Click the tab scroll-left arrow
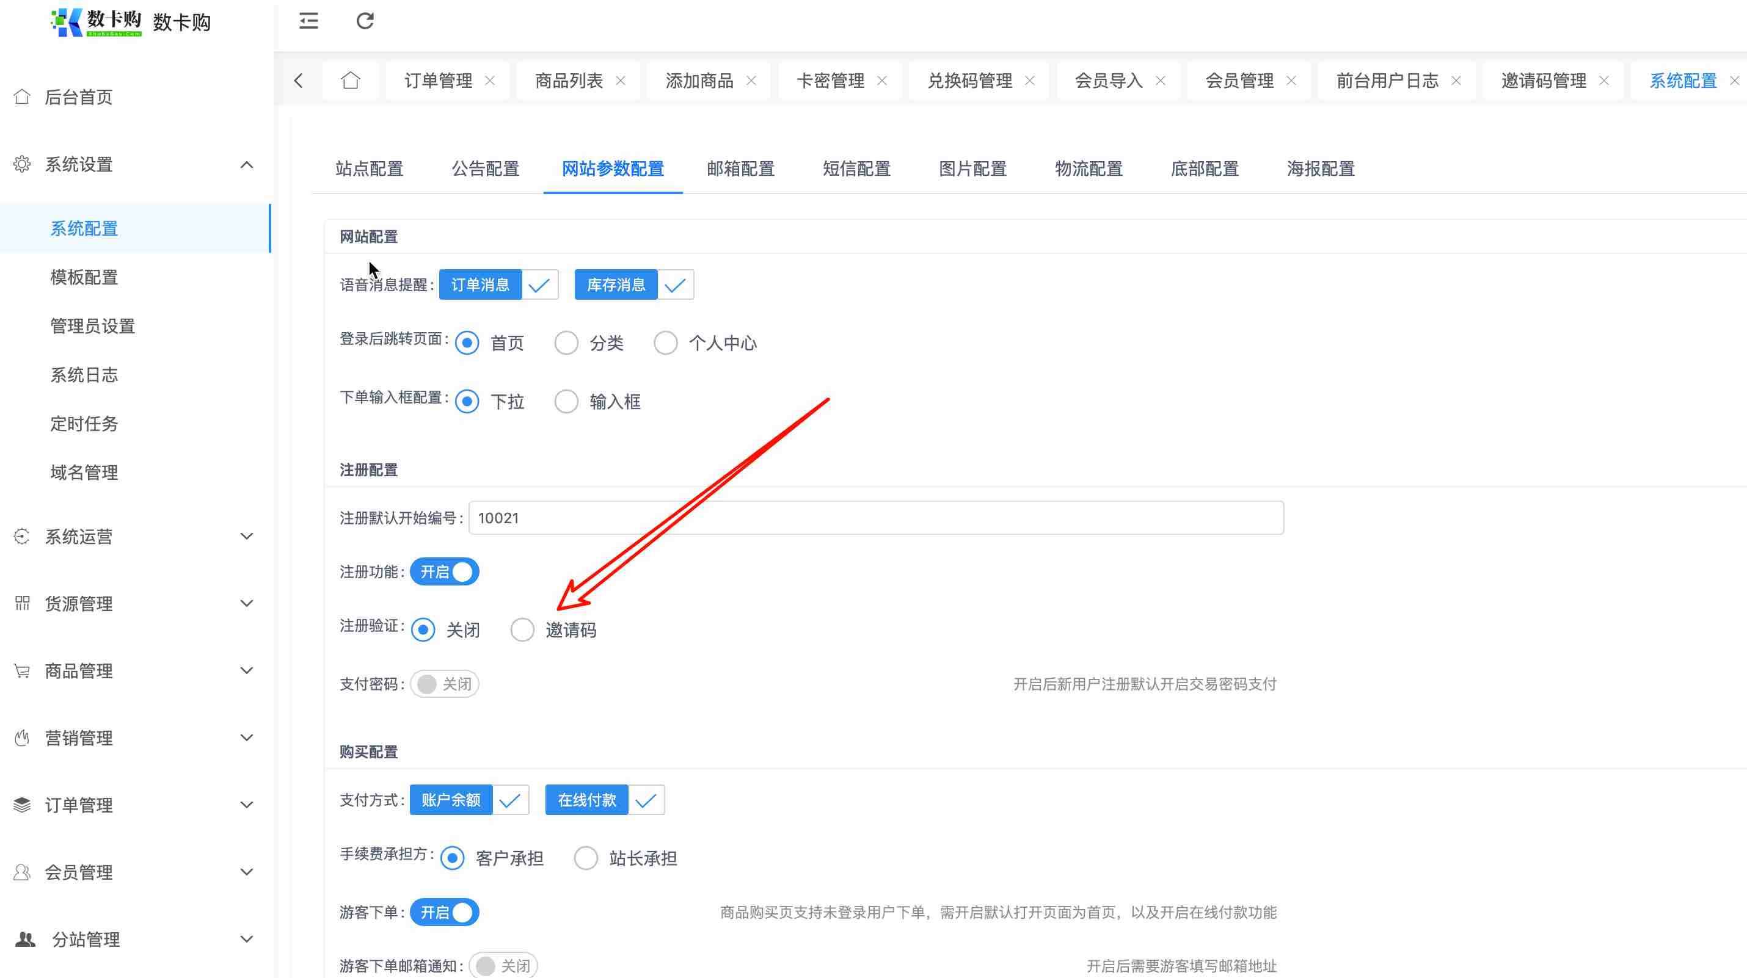 [x=299, y=81]
